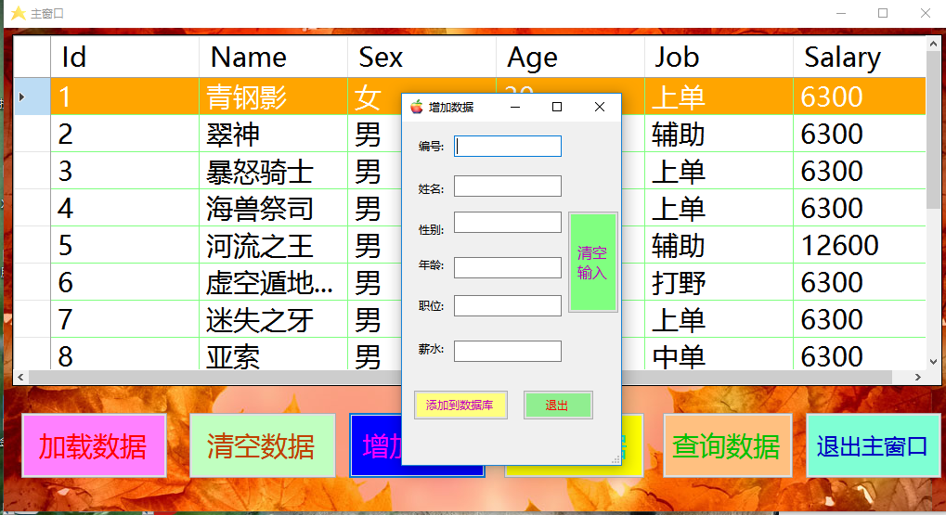Close the 增加数据 dialog
946x515 pixels.
(599, 107)
